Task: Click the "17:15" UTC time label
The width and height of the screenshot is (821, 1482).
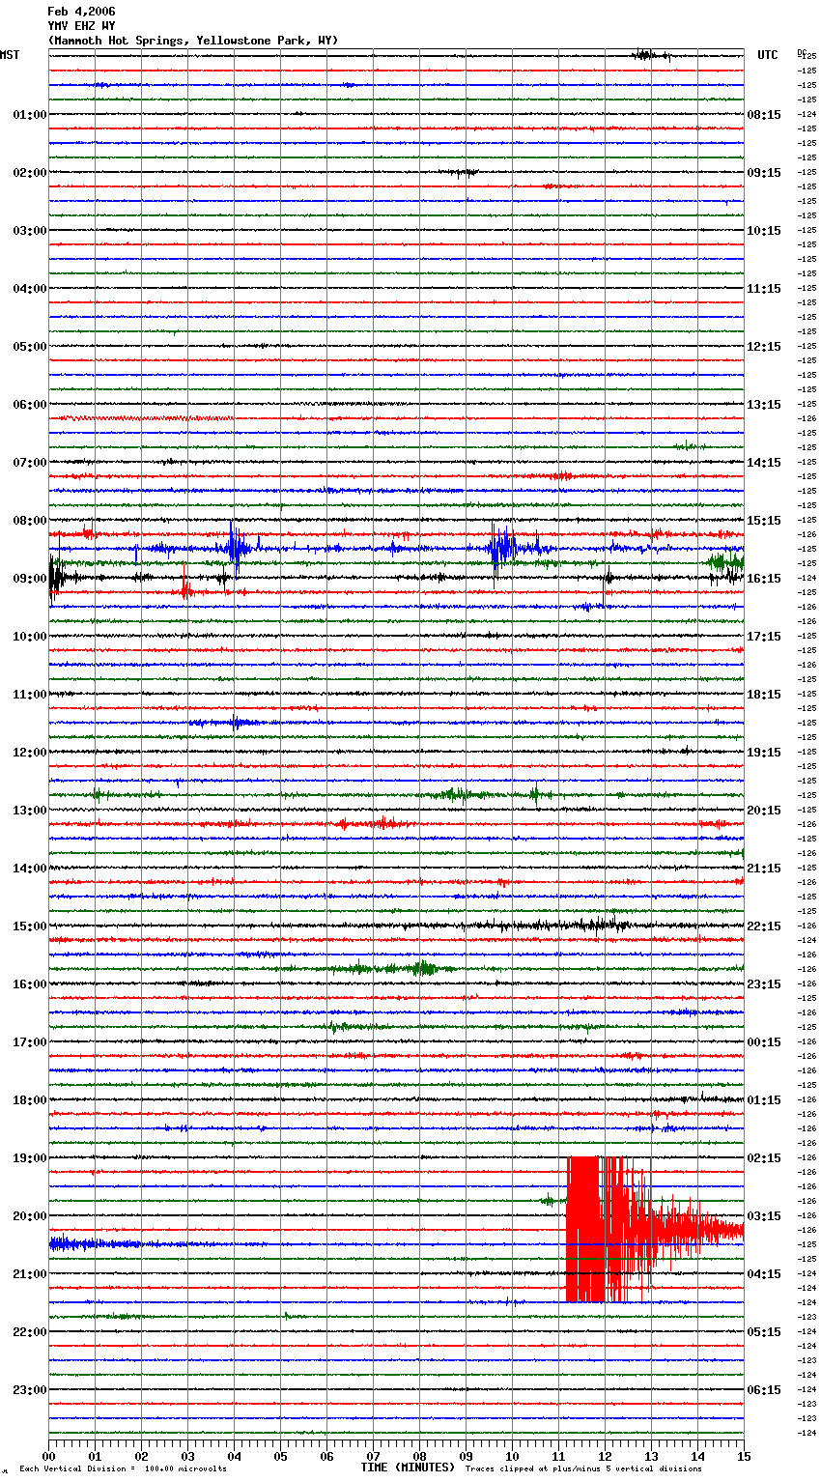Action: click(x=764, y=637)
